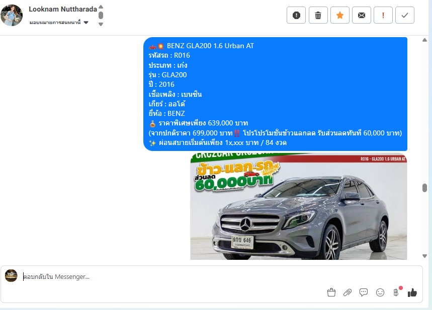Attach a file with paperclip icon
432x310 pixels.
pyautogui.click(x=348, y=292)
